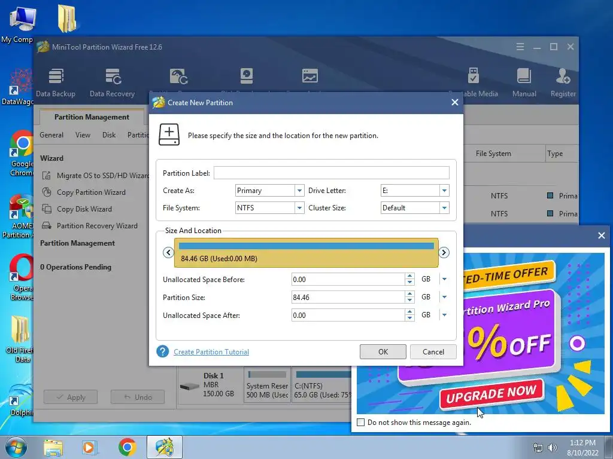Click the Partition Size value field

pos(348,298)
